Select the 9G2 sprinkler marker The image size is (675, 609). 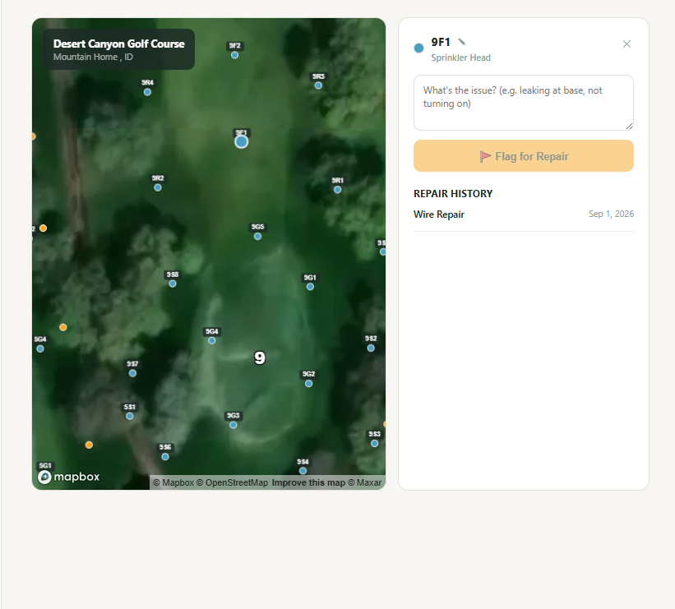(308, 384)
